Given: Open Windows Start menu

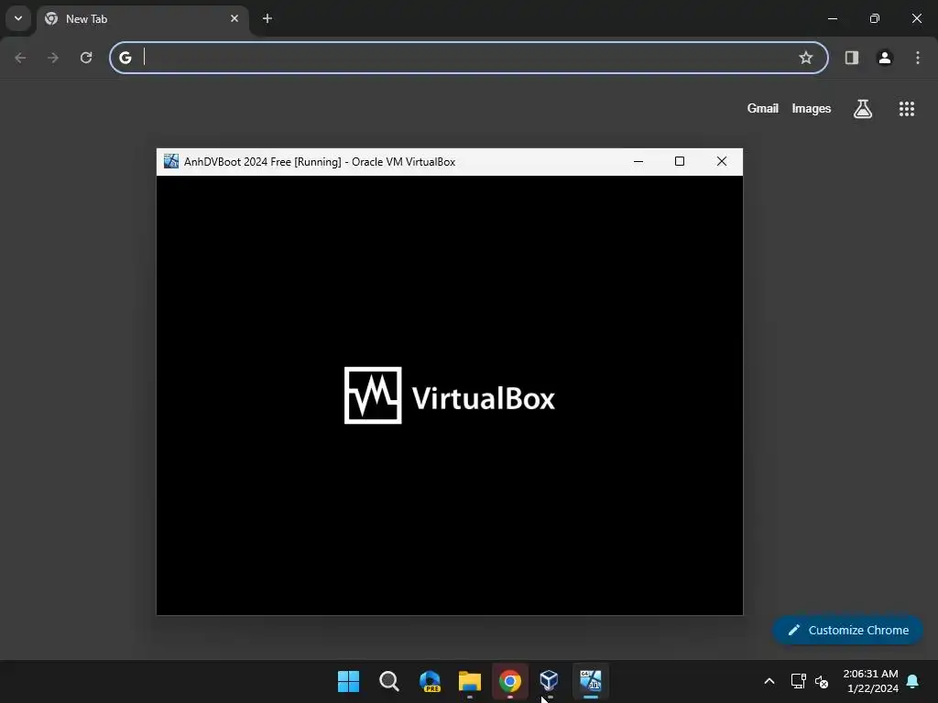Looking at the screenshot, I should 349,681.
